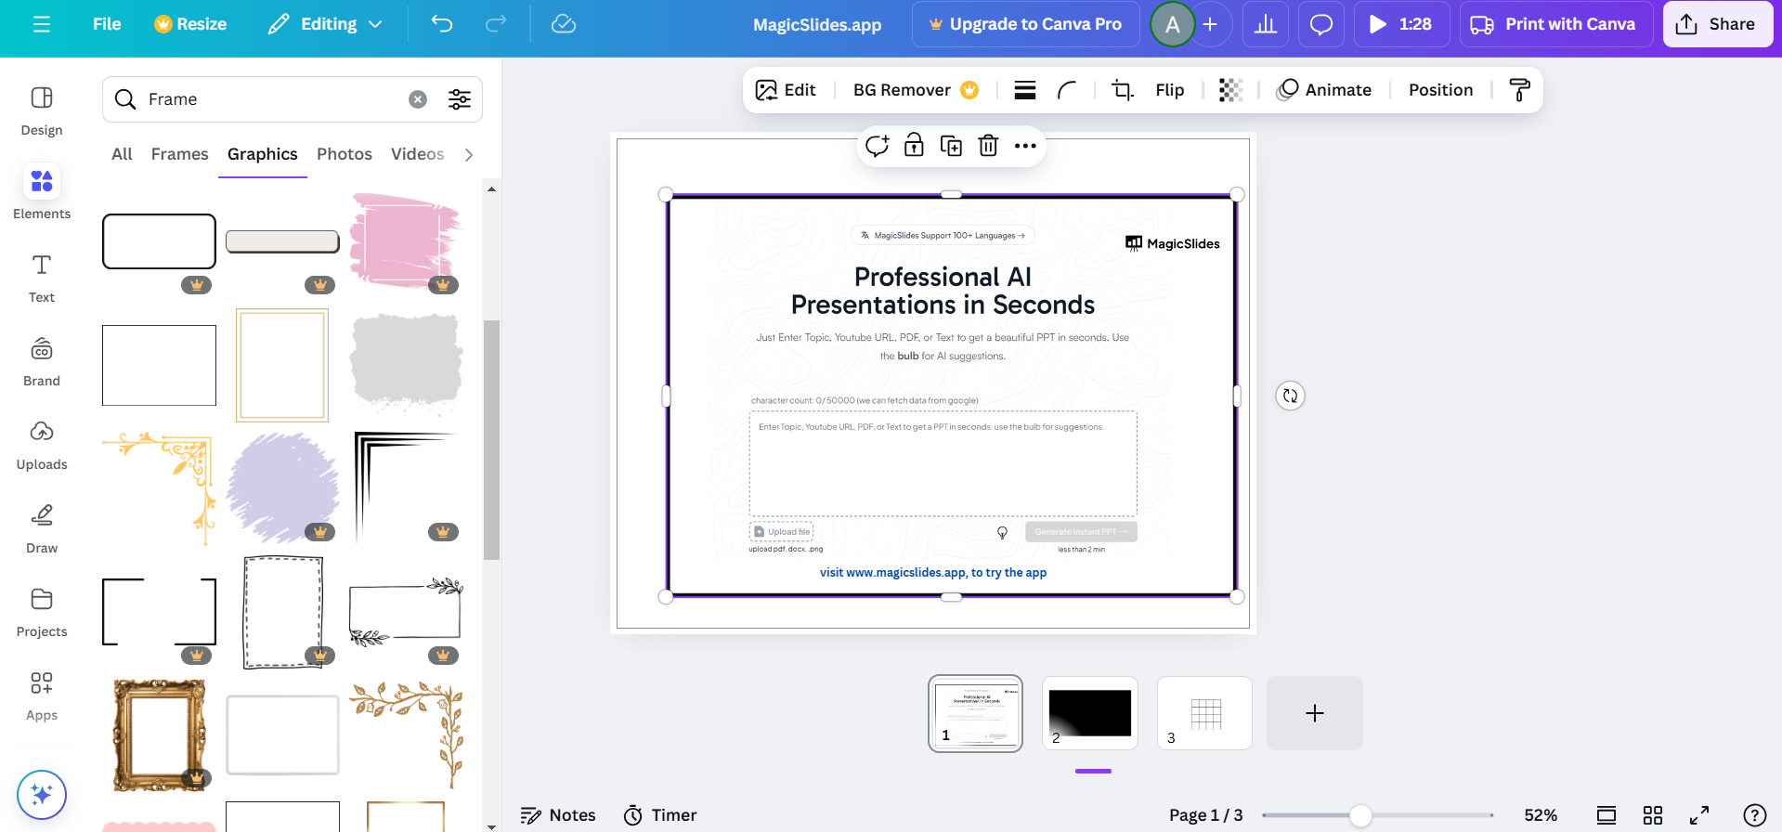Click the Animate button

tap(1324, 90)
